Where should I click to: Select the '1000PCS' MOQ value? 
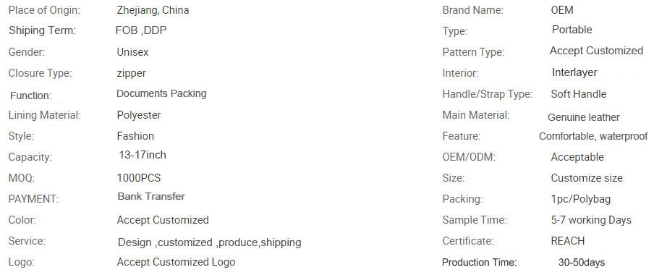click(138, 178)
